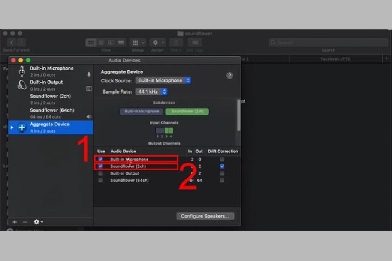The image size is (392, 261).
Task: Click the Use column header
Action: (101, 151)
